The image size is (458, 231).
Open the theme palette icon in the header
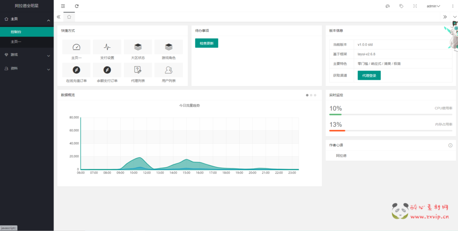(387, 6)
